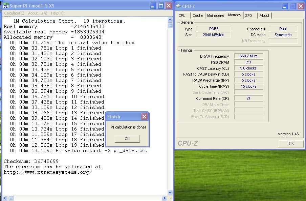Switch to the Cache tab
Image resolution: width=306 pixels, height=201 pixels.
(198, 16)
